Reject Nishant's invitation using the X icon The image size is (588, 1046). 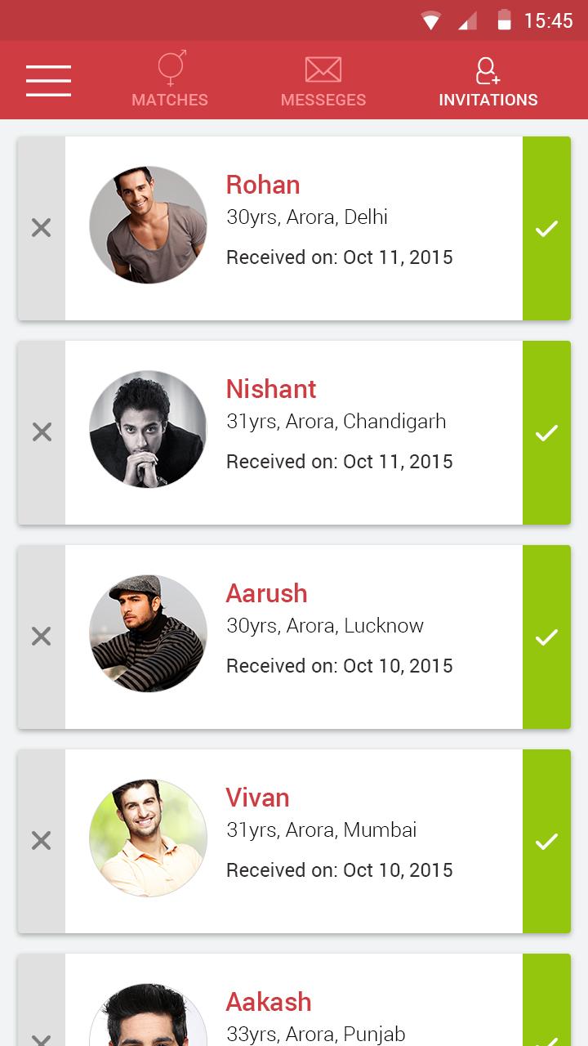coord(42,432)
